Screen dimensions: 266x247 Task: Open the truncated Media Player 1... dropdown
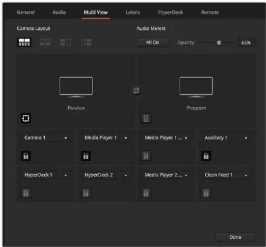(166, 138)
